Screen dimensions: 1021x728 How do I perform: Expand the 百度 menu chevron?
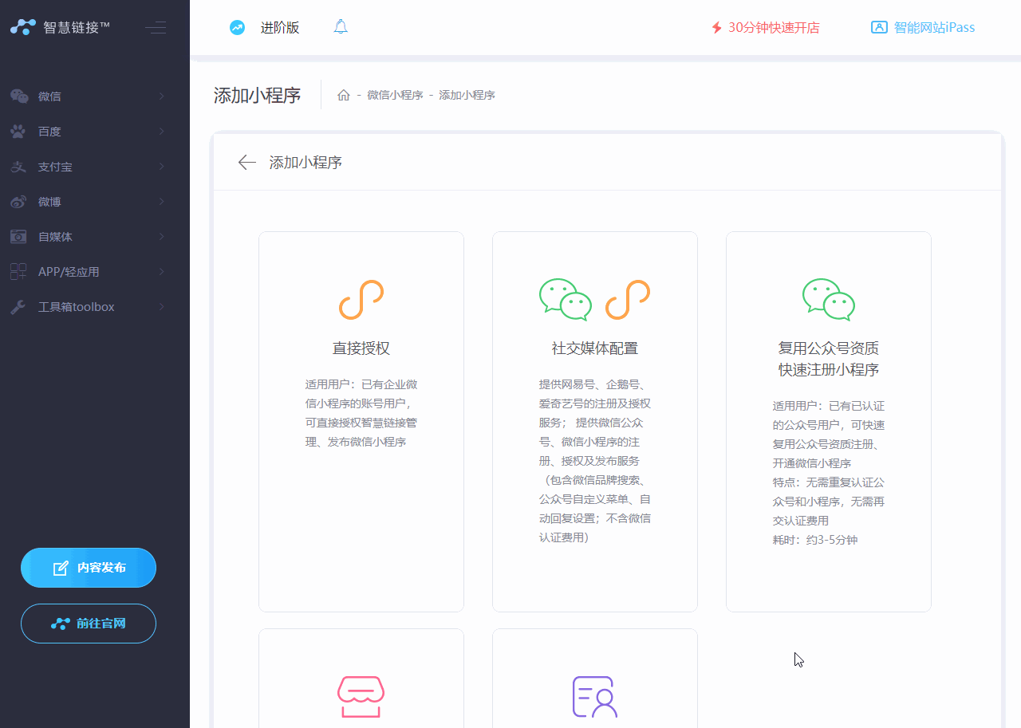[162, 132]
